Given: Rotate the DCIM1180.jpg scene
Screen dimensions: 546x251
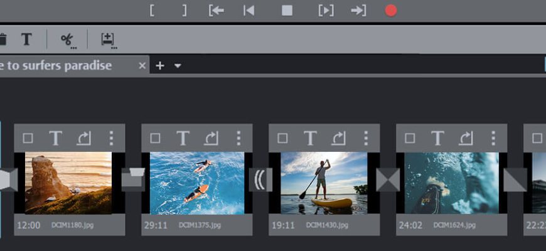Looking at the screenshot, I should coord(83,138).
